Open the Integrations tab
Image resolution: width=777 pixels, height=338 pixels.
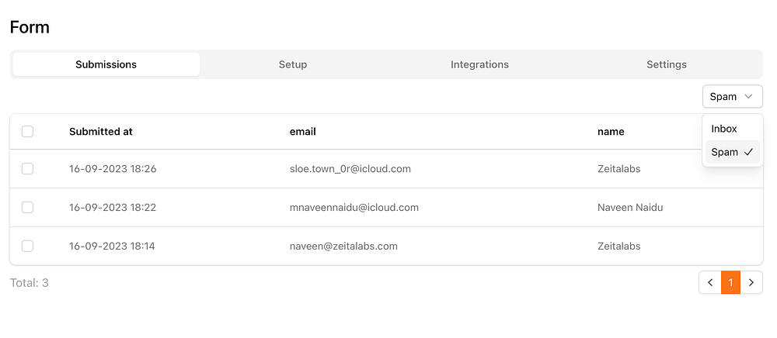click(479, 64)
